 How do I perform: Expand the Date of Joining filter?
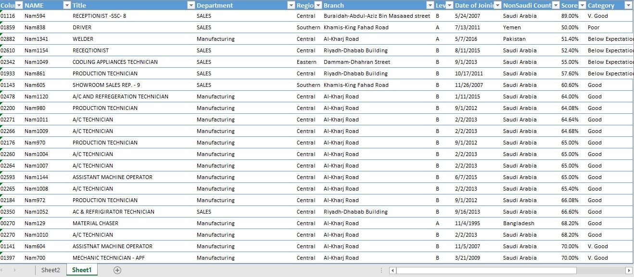pyautogui.click(x=497, y=5)
